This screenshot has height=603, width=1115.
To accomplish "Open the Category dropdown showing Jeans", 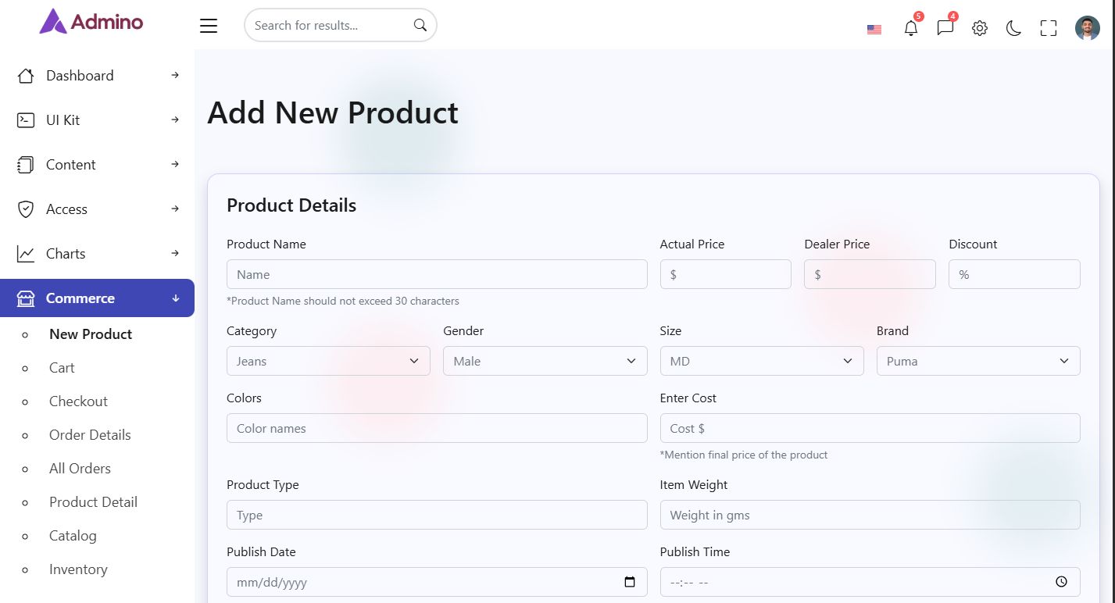I will [328, 361].
